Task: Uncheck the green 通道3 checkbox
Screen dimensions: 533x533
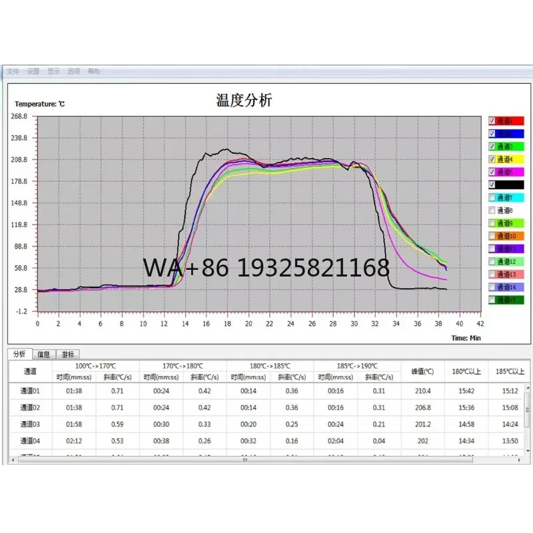Action: coord(492,147)
